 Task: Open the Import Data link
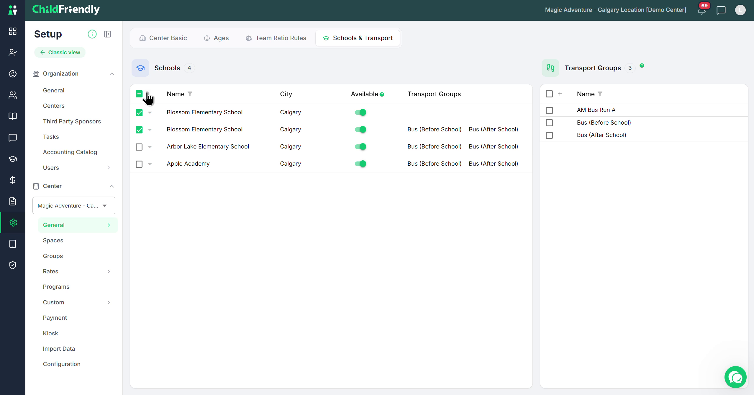click(59, 349)
